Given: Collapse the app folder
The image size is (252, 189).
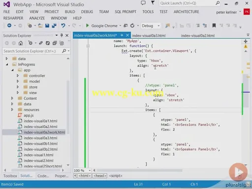Looking at the screenshot, I should [x=12, y=70].
